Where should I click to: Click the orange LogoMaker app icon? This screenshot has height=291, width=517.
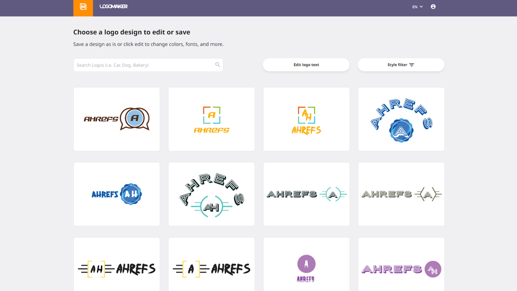point(83,8)
